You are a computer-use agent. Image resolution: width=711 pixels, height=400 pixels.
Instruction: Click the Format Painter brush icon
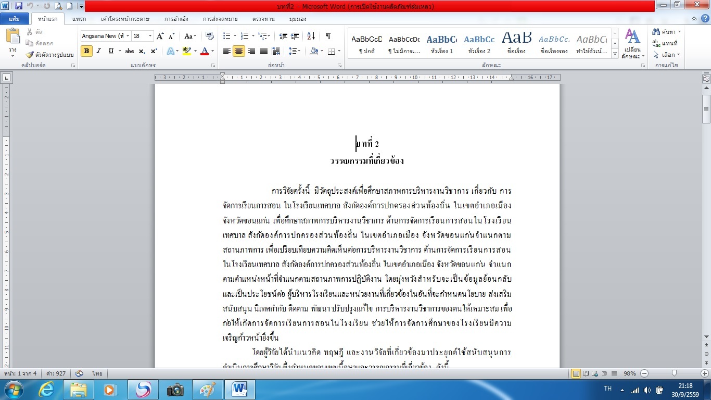[x=30, y=55]
